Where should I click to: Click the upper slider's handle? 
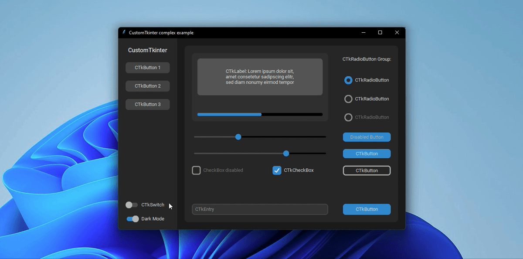(x=238, y=137)
